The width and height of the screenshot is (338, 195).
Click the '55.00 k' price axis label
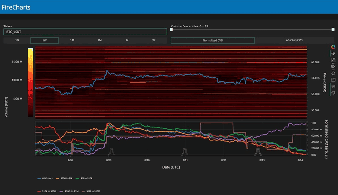(315, 94)
